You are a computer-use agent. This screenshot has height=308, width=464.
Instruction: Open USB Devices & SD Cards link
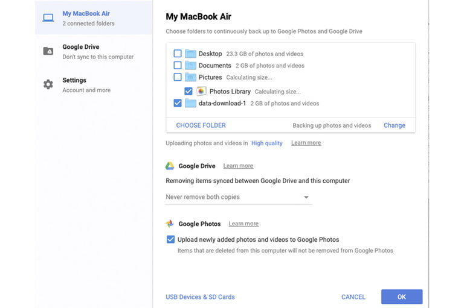[200, 297]
